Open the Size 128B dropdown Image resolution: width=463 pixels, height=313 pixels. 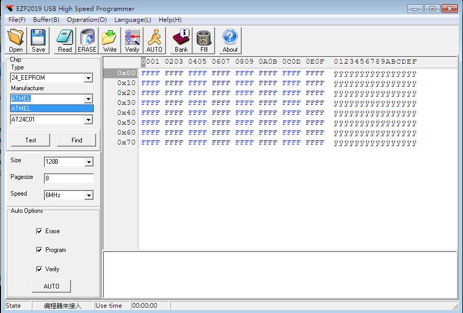point(89,162)
